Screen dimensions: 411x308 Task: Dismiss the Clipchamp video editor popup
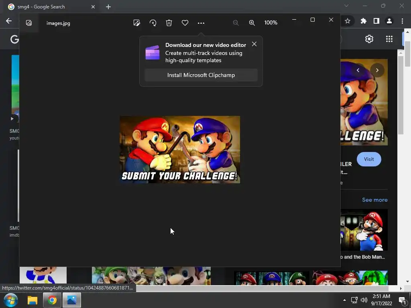[x=254, y=44]
